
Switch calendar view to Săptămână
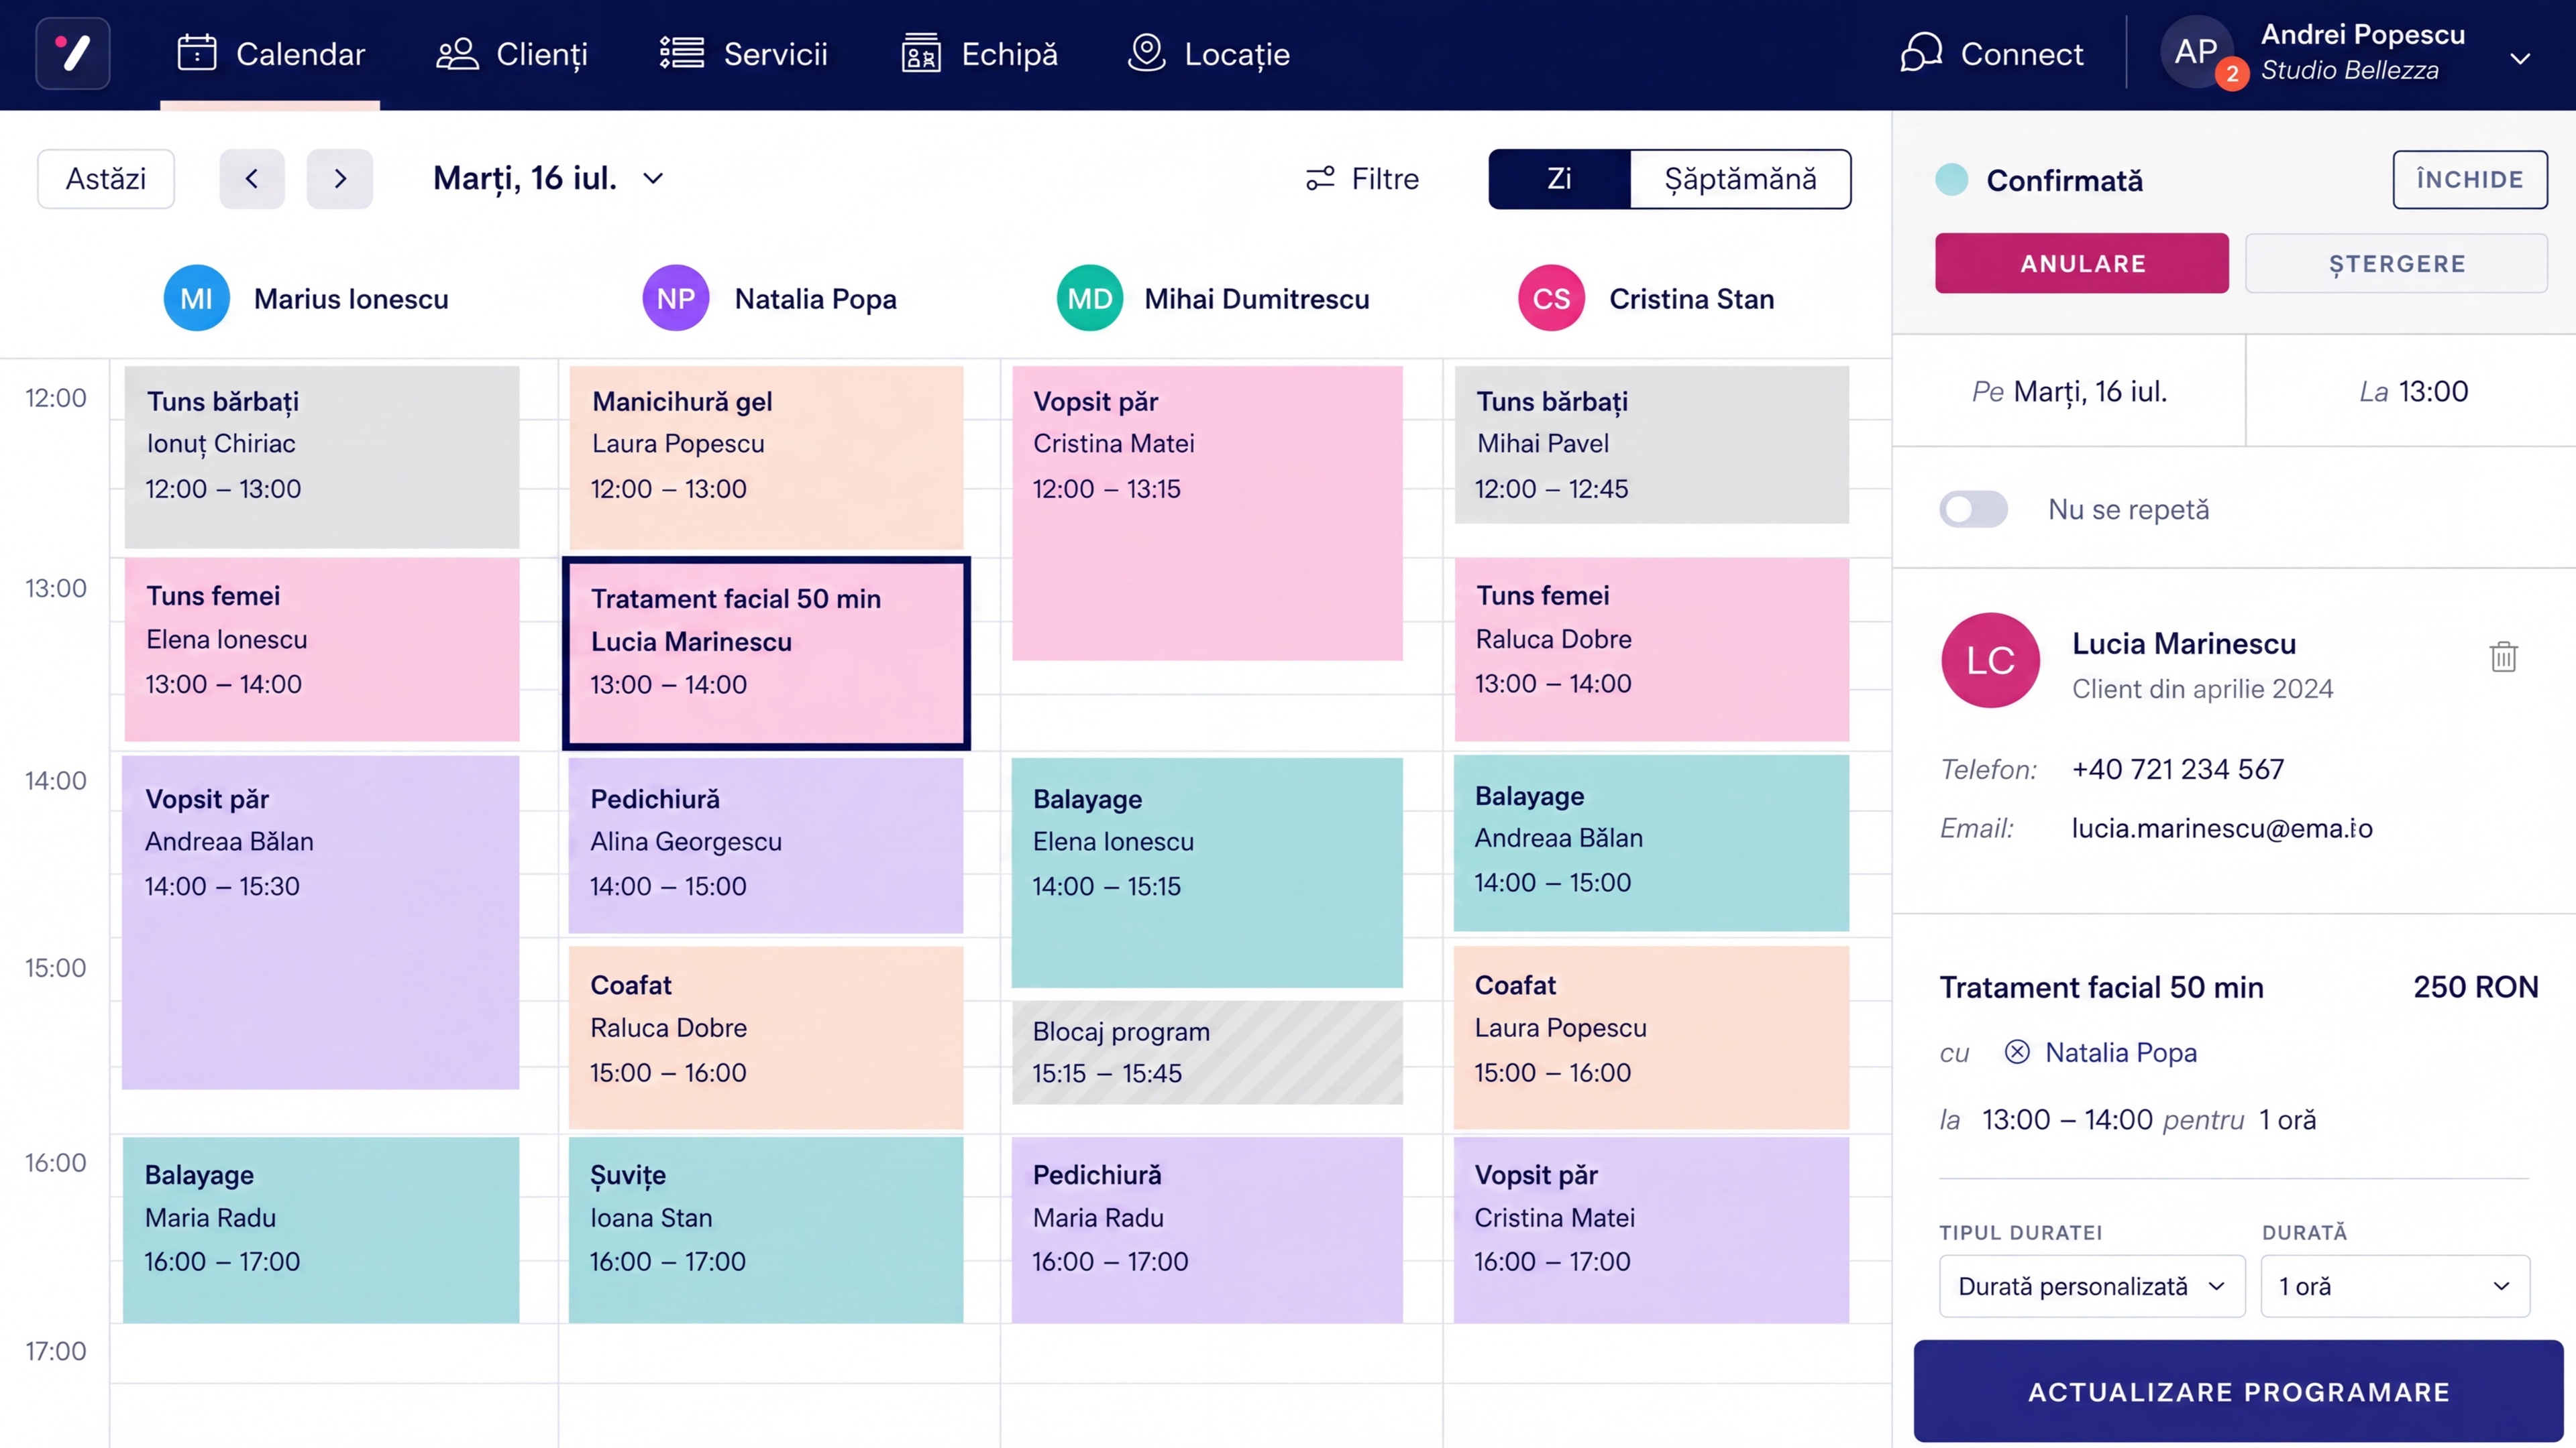[1740, 179]
